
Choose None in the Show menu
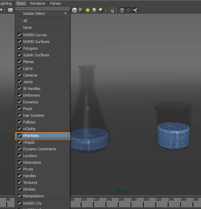(27, 28)
